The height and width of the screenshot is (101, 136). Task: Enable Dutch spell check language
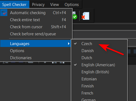click(99, 58)
